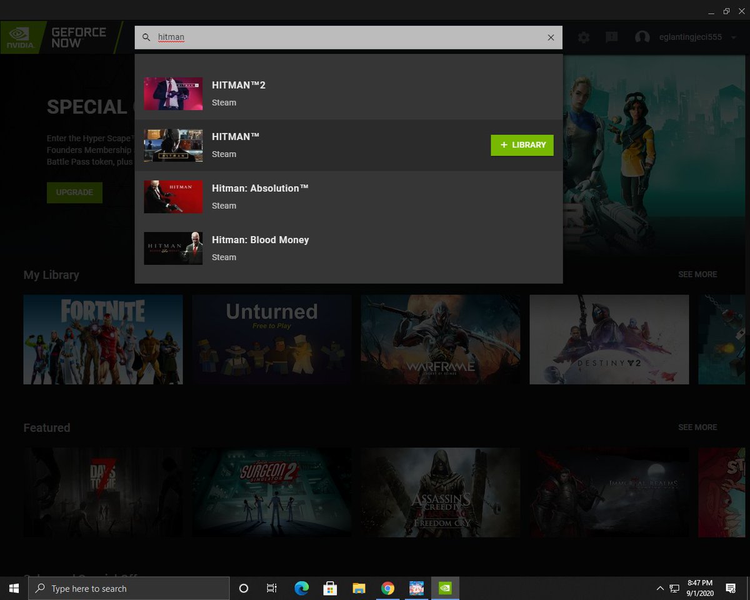The width and height of the screenshot is (750, 600).
Task: Click the Hitman: Absolution™ thumbnail
Action: [x=173, y=197]
